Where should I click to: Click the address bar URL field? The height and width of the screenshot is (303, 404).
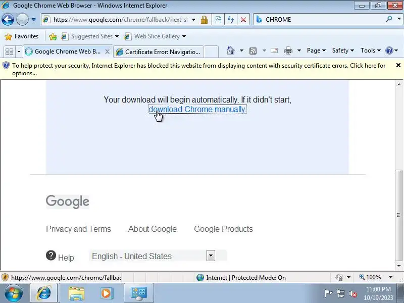[120, 20]
